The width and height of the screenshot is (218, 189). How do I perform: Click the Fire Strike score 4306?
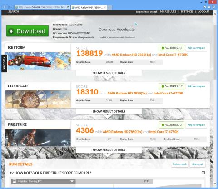85,130
